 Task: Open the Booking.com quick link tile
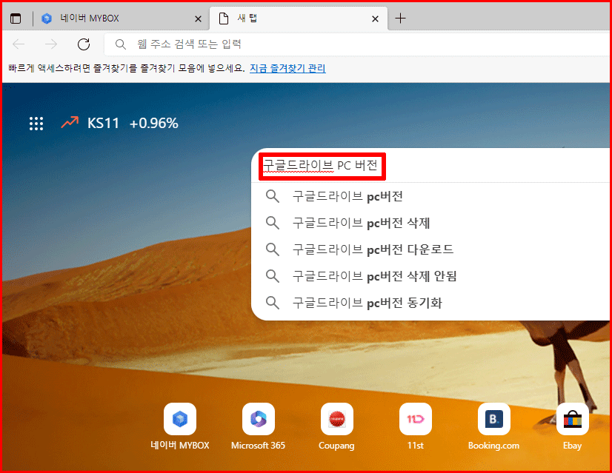[x=493, y=426]
